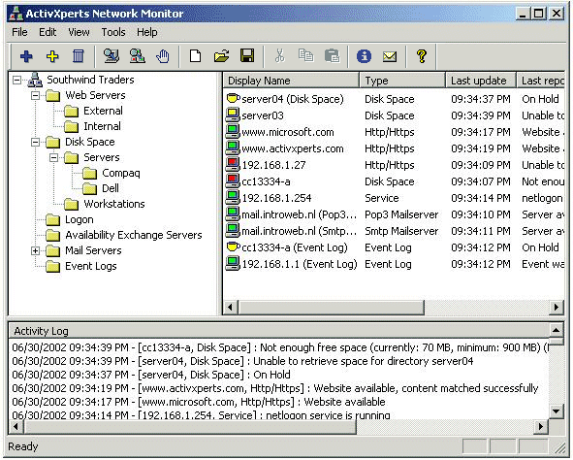Screen dimensions: 573x460
Task: Click the green monitor icon beside www.microsoft.com
Action: pyautogui.click(x=233, y=132)
